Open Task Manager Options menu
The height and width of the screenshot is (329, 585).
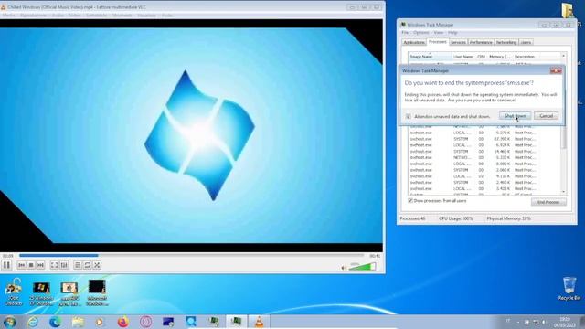[420, 33]
